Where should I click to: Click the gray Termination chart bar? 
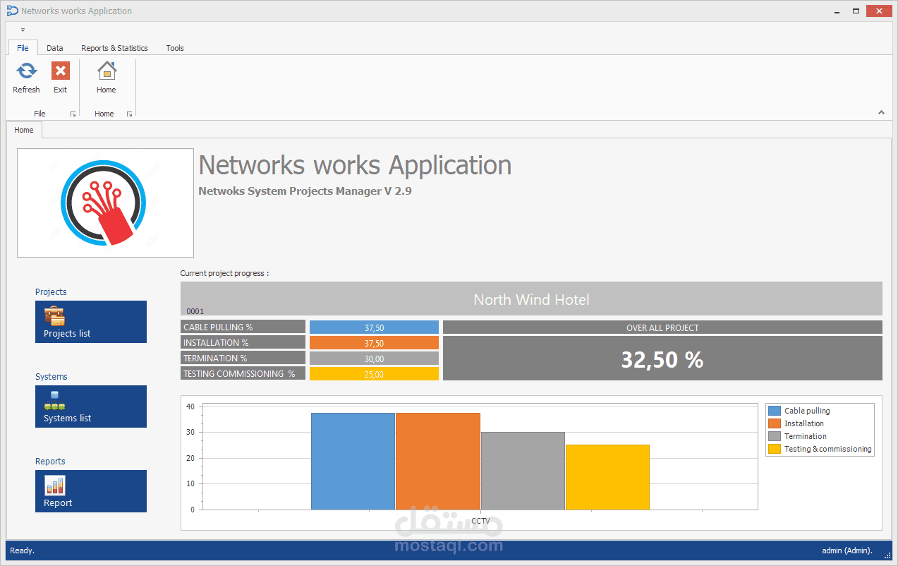523,471
